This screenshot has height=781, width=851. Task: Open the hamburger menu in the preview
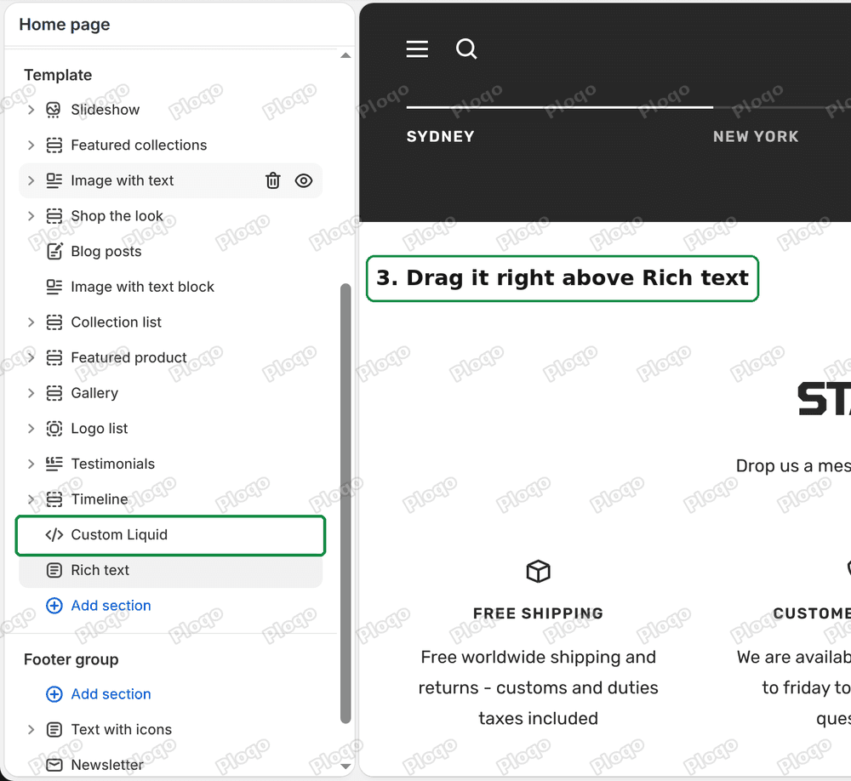coord(417,48)
